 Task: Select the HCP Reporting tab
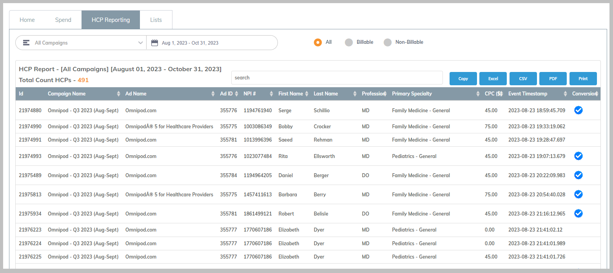pyautogui.click(x=111, y=20)
